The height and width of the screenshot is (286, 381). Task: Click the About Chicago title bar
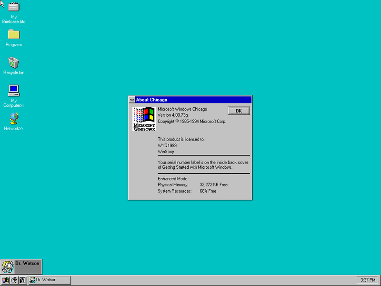pyautogui.click(x=193, y=100)
